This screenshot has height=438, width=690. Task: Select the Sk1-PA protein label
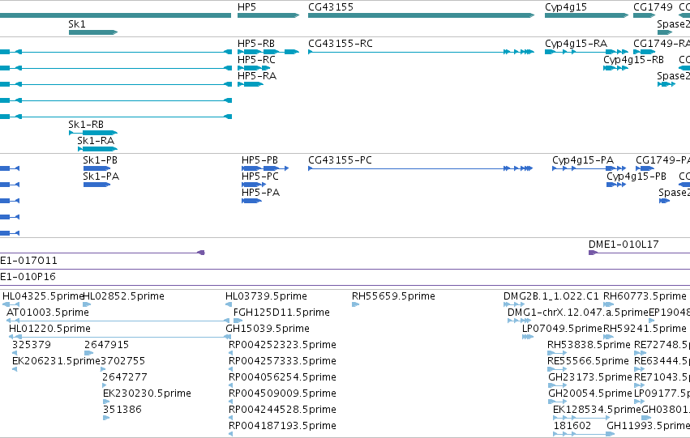[101, 176]
